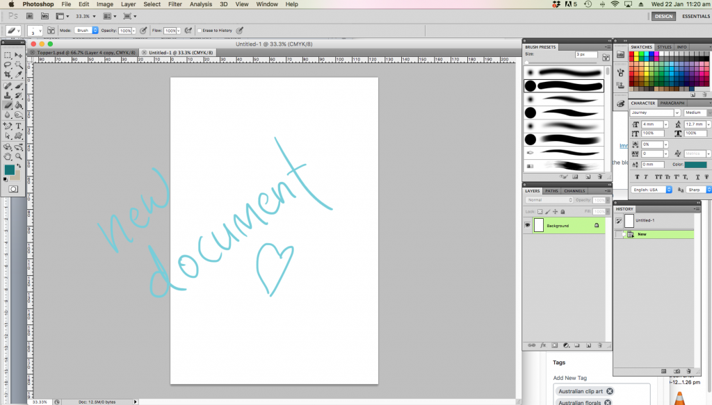Open the eraser Mode dropdown set to Brush
712x405 pixels.
(86, 31)
